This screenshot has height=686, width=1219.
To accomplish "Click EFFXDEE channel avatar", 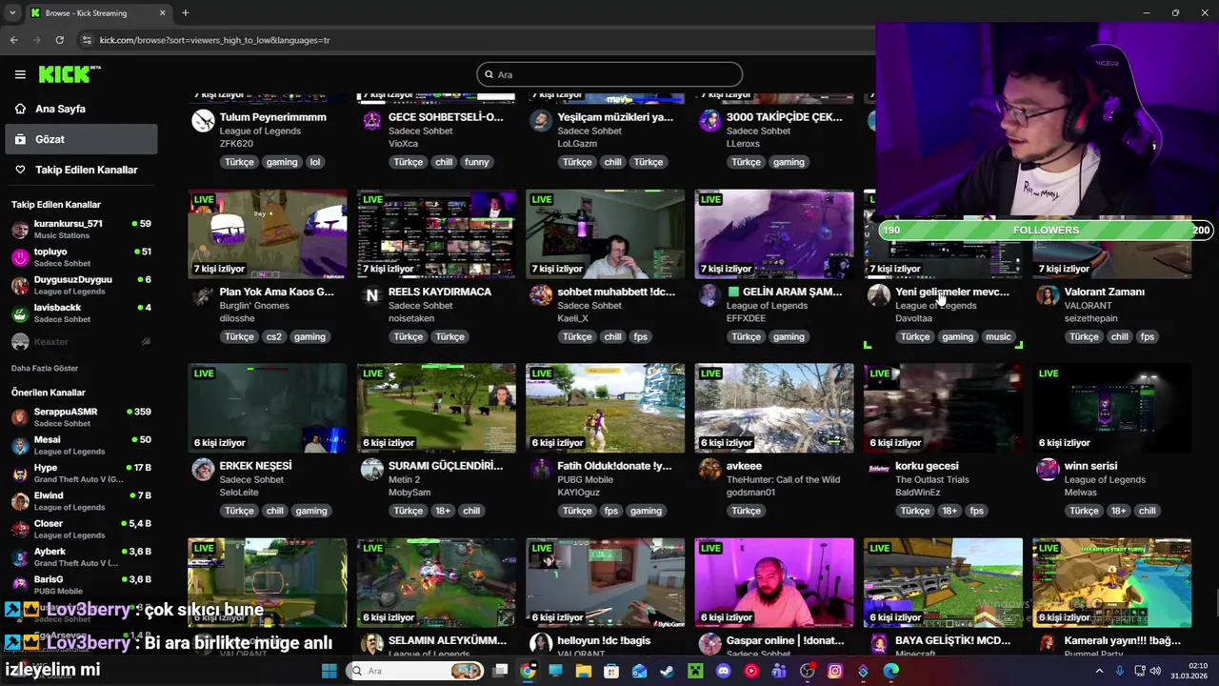I will (709, 295).
